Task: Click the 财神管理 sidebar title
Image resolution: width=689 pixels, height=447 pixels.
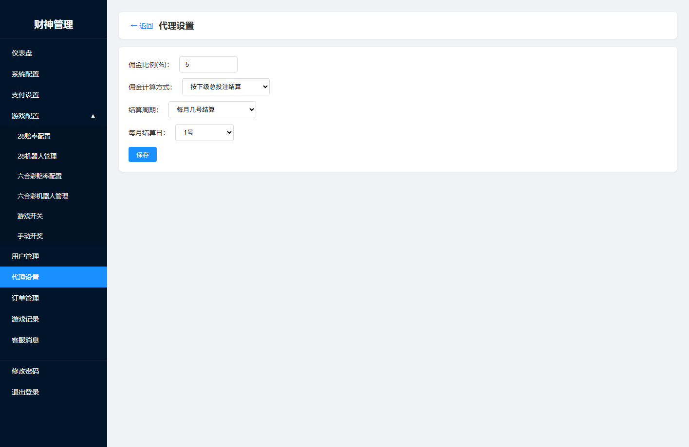Action: [54, 24]
